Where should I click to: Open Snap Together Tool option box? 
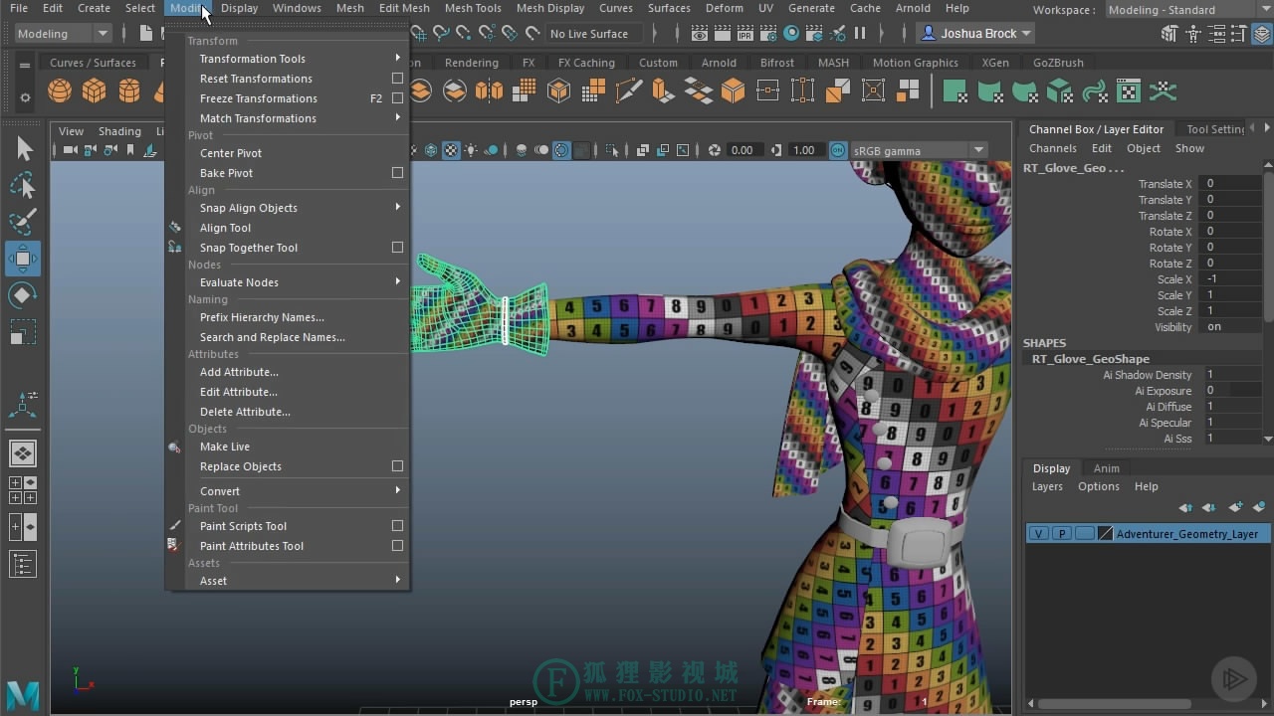[x=397, y=248]
